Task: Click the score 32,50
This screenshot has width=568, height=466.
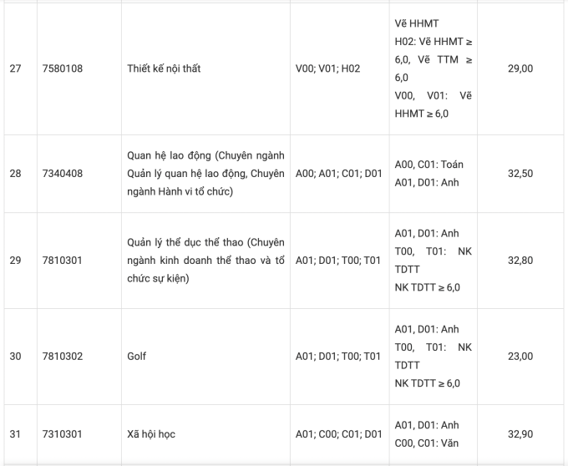Action: (x=520, y=174)
